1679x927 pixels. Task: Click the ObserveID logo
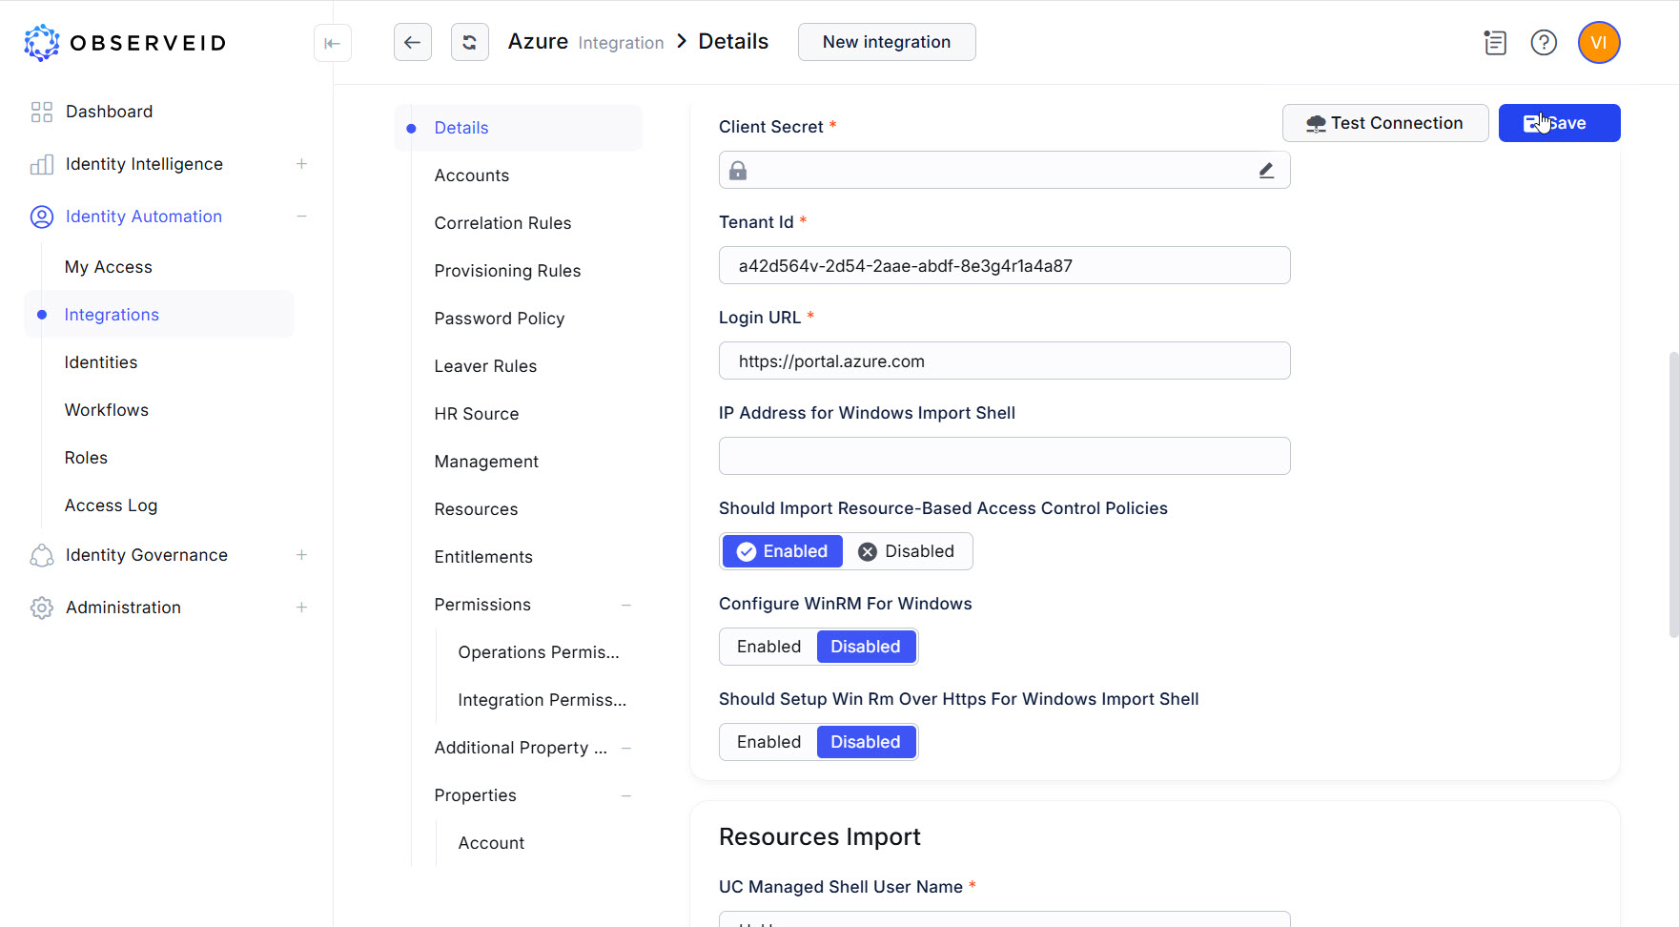[x=125, y=43]
